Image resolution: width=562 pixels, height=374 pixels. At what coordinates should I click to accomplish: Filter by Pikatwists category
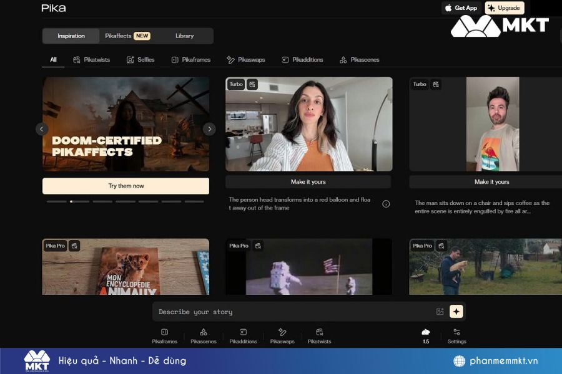91,59
